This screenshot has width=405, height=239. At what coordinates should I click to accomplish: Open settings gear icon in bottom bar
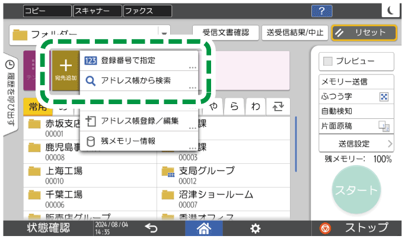point(255,228)
